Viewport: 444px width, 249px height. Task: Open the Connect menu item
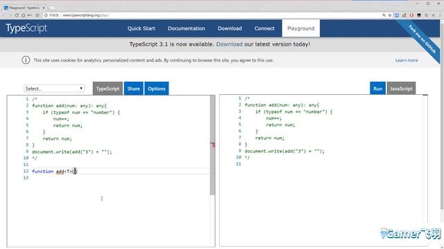coord(264,28)
